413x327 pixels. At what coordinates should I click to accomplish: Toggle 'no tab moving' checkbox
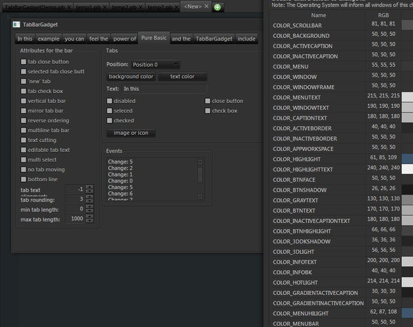click(x=24, y=169)
